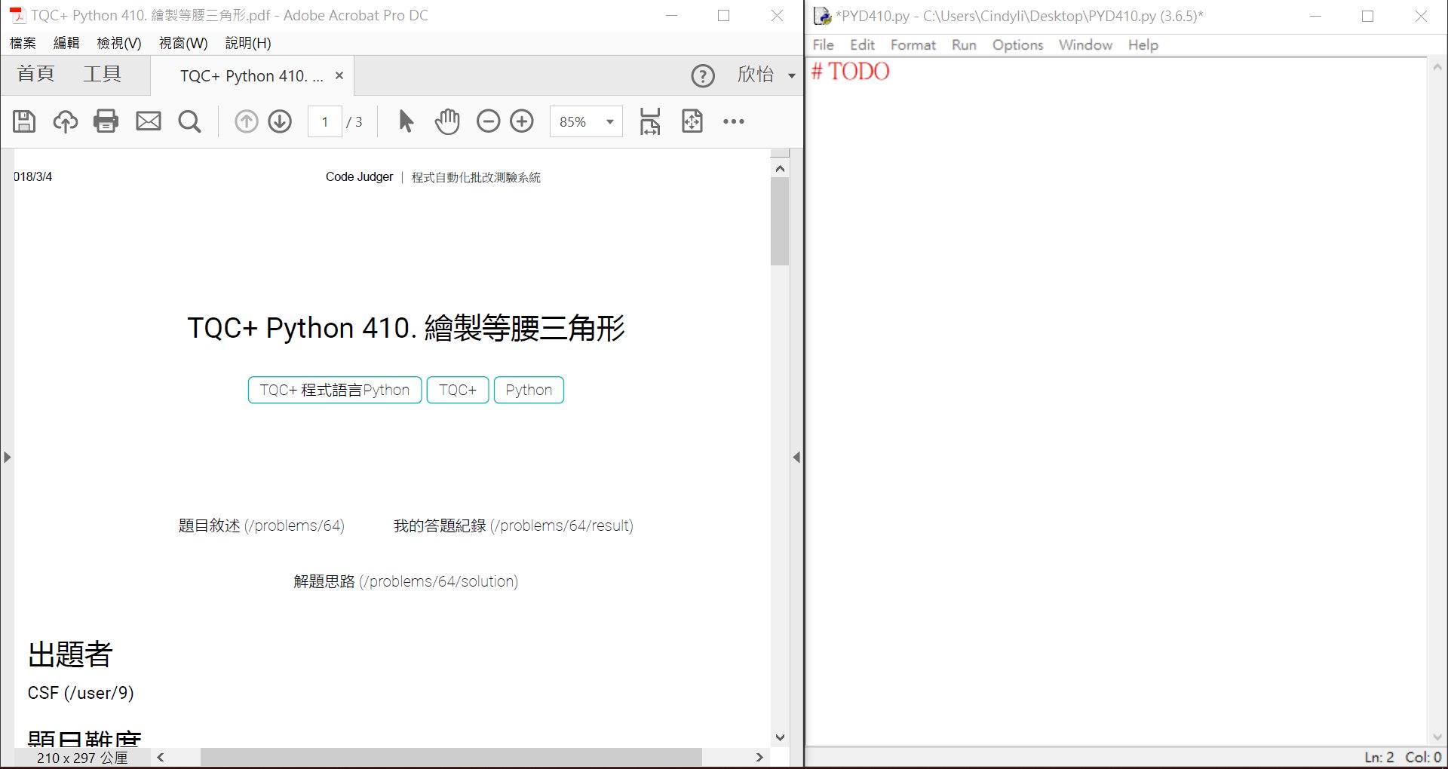Select the TQC+ Python 410 document tab
Screen dimensions: 1448x769
tap(251, 76)
